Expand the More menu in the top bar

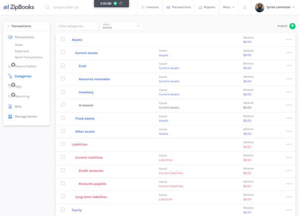point(229,7)
